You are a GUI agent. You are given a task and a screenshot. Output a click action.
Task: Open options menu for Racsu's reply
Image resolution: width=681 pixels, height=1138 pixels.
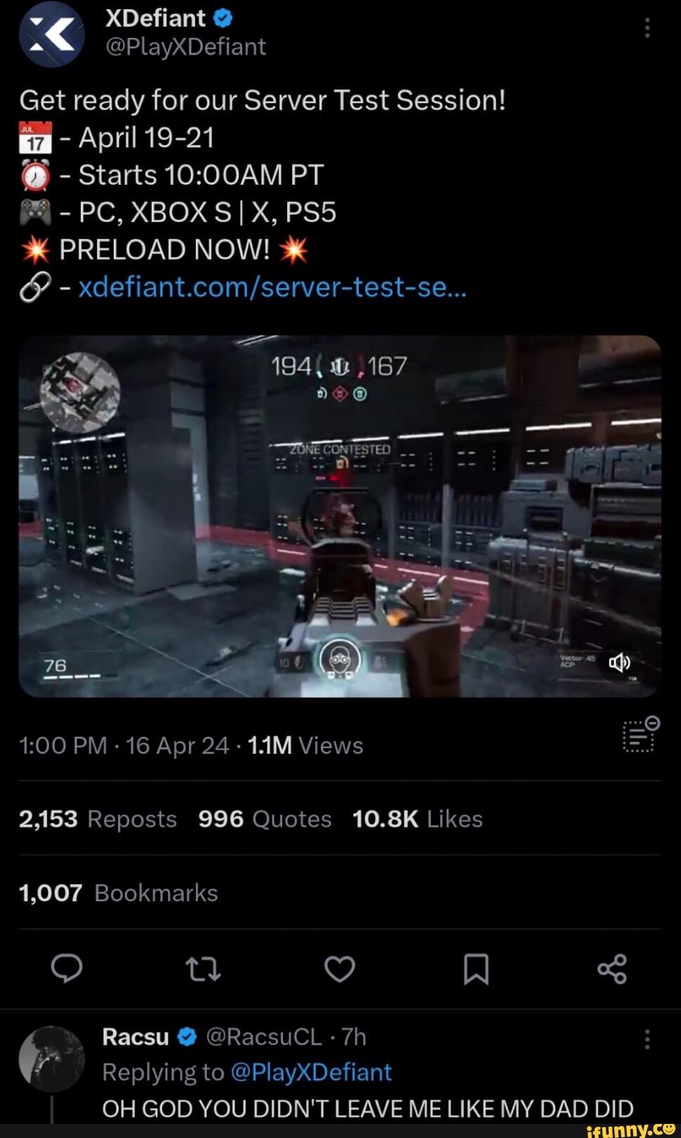(x=647, y=1039)
